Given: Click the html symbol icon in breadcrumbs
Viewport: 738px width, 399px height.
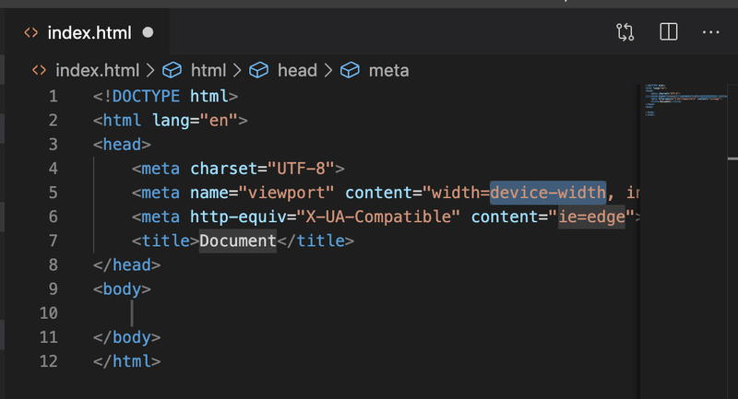Looking at the screenshot, I should point(172,70).
